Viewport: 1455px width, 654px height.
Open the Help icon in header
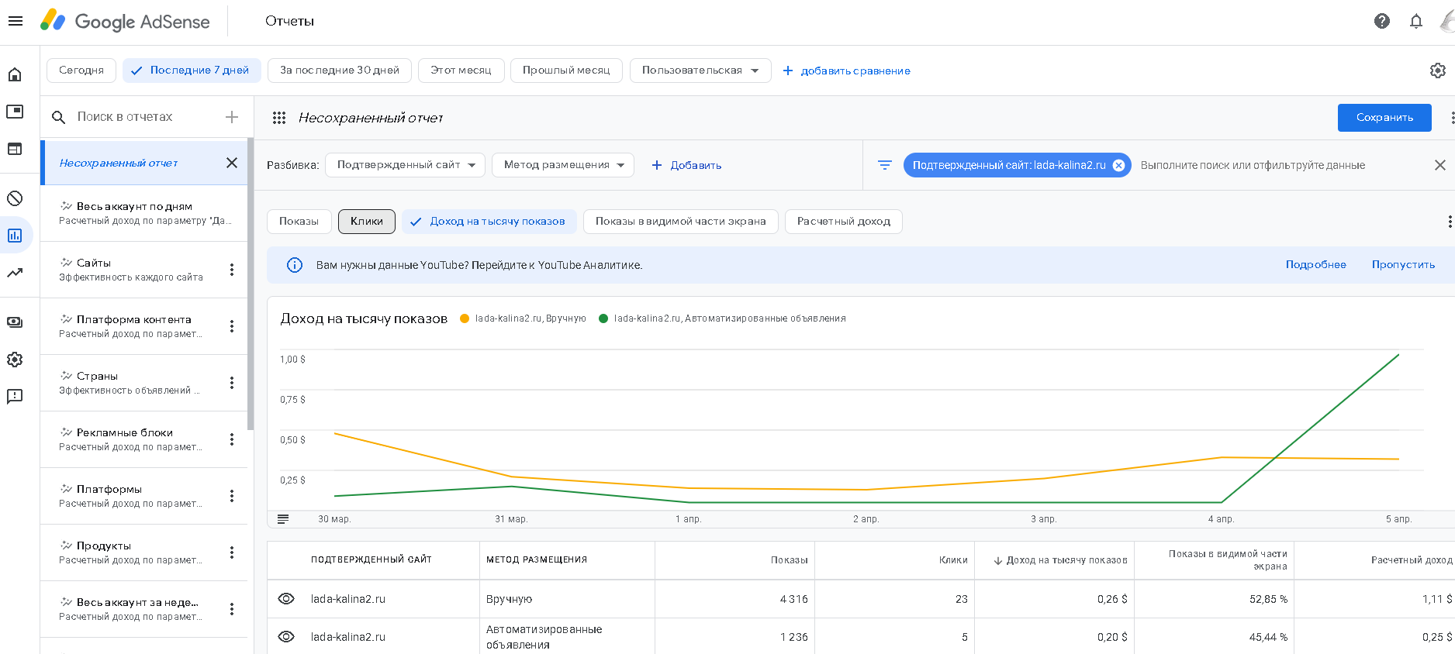point(1381,21)
